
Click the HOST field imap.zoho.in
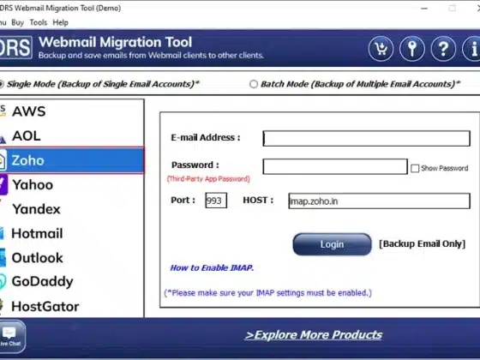click(379, 201)
